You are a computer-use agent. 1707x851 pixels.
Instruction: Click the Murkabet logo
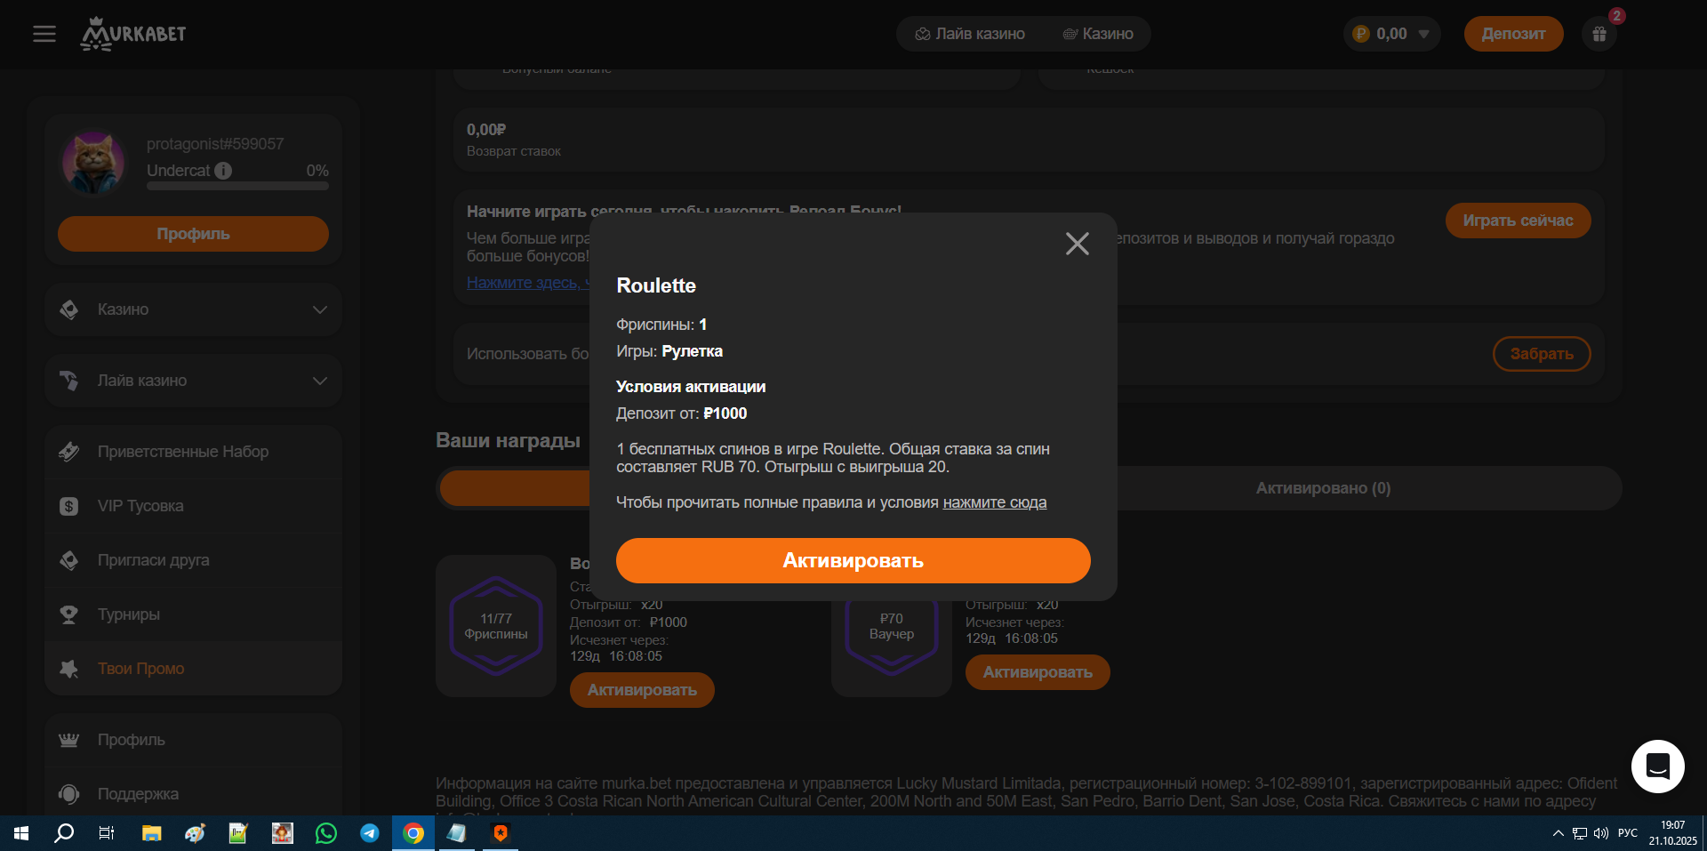pyautogui.click(x=133, y=34)
